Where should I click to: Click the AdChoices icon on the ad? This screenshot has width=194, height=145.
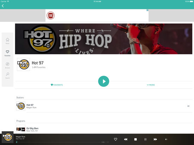148,10
